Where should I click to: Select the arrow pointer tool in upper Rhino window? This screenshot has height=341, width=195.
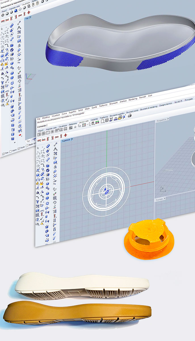(x=2, y=29)
